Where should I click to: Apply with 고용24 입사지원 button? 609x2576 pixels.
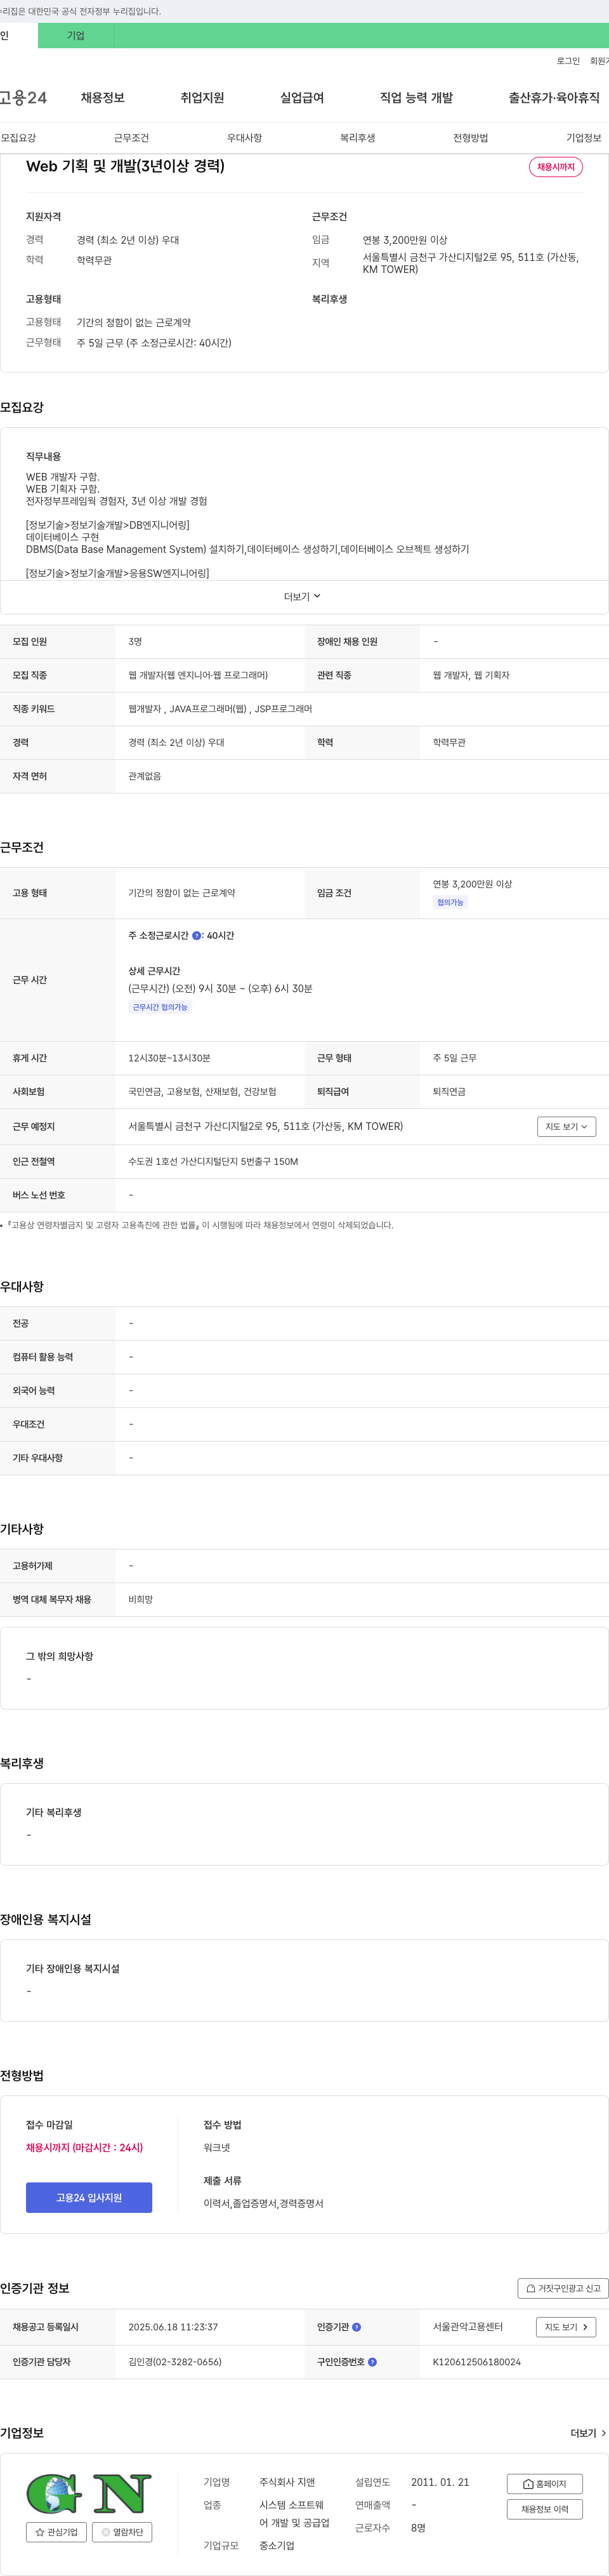(89, 2197)
